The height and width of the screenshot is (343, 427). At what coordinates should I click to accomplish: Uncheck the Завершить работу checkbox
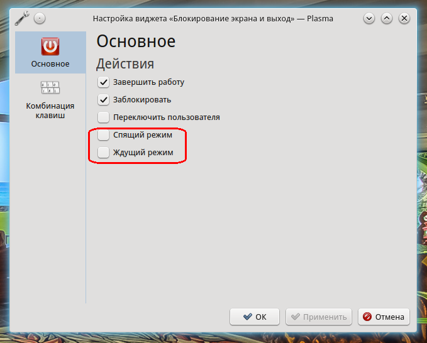click(104, 82)
